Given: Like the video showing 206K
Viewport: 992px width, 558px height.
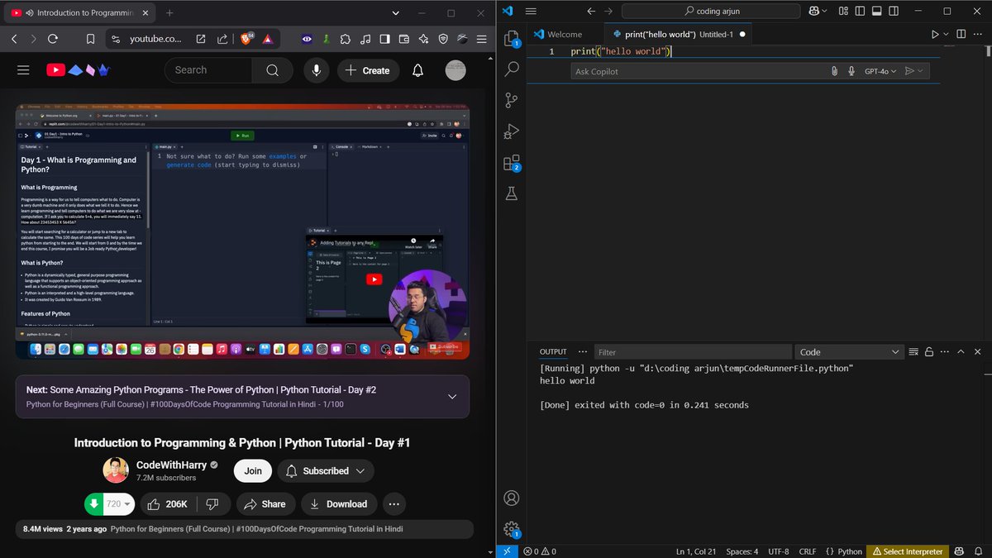Looking at the screenshot, I should [x=167, y=503].
